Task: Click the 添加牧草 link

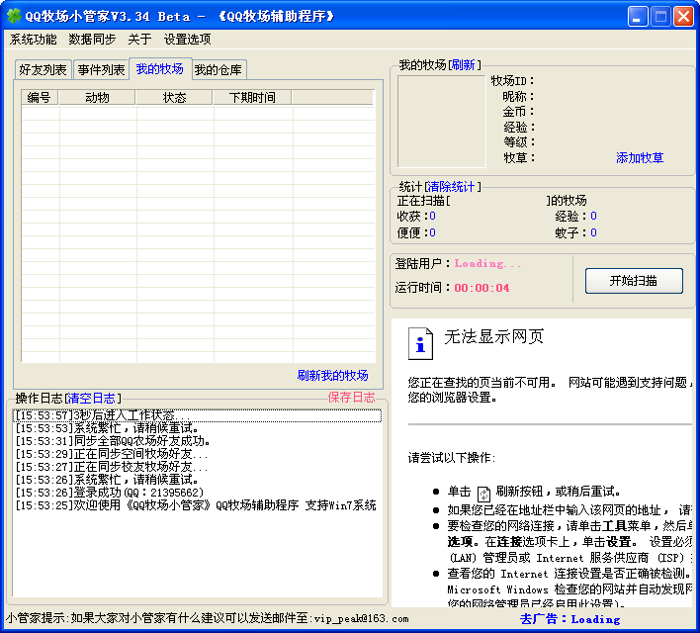Action: click(640, 158)
